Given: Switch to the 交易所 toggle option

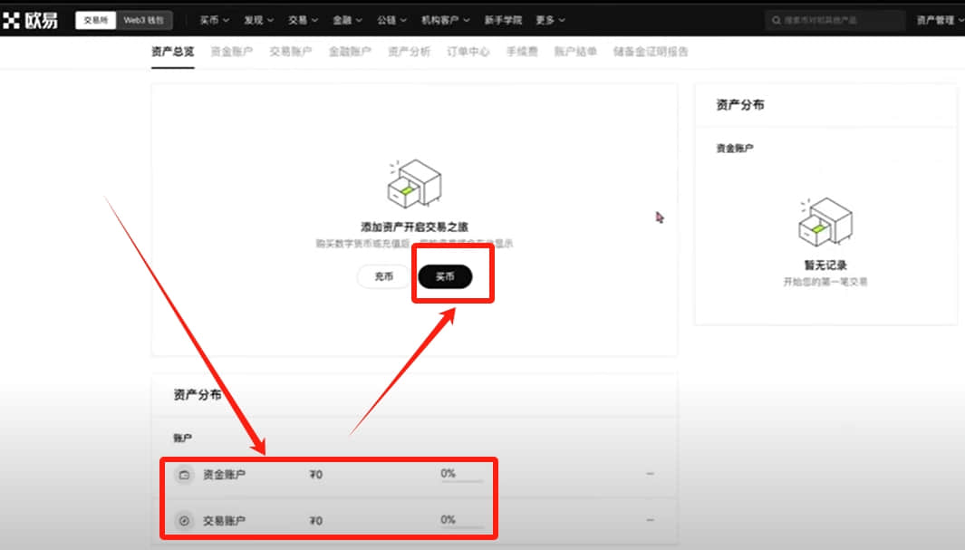Looking at the screenshot, I should point(95,20).
